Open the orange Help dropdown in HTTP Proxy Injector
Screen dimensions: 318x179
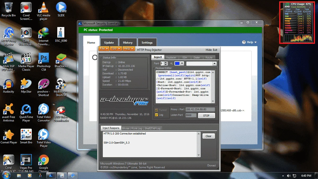(x=129, y=49)
